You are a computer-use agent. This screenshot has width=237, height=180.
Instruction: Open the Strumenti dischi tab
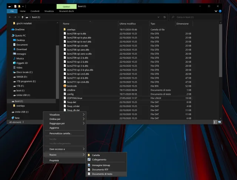point(66,11)
